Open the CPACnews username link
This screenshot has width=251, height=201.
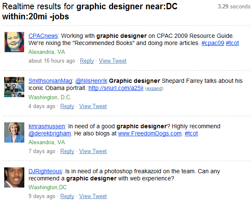tap(43, 36)
